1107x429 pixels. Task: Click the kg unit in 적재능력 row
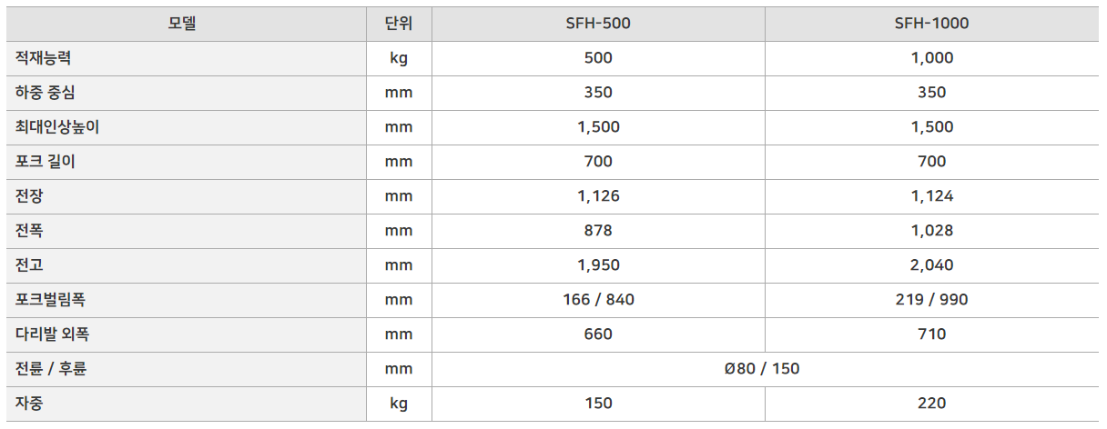[399, 58]
